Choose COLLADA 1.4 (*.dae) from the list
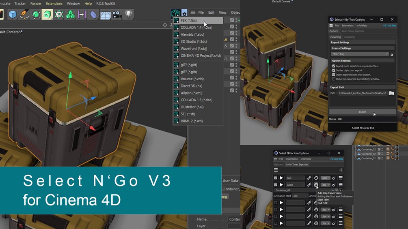The image size is (408, 229). [198, 27]
